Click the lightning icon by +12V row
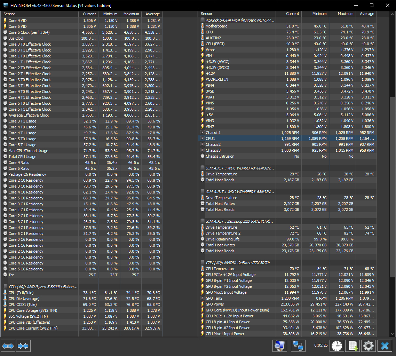Screen dimensions: 396x356 (x=202, y=73)
